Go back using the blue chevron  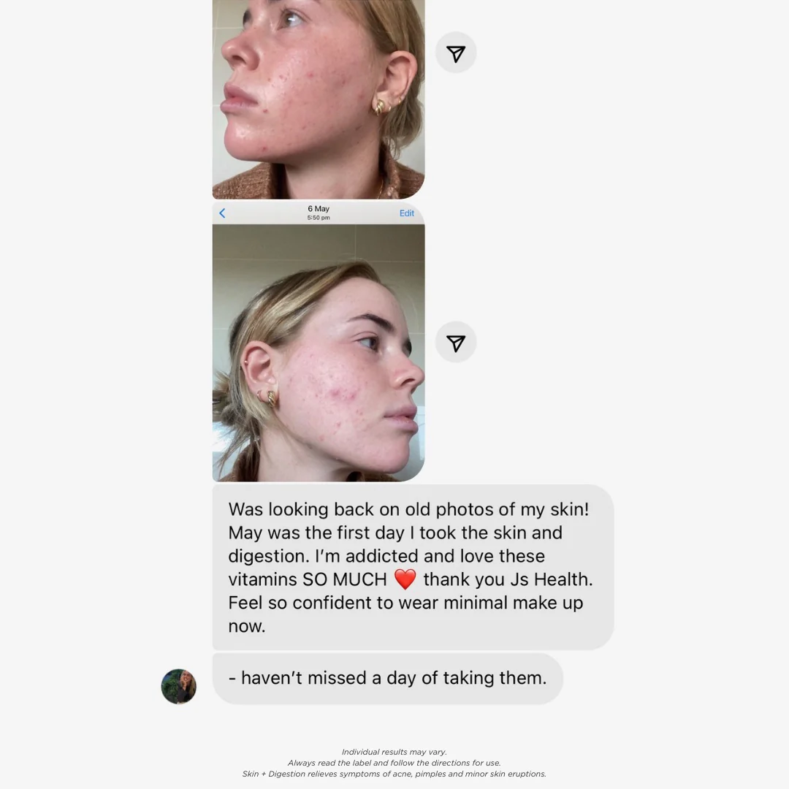pyautogui.click(x=222, y=213)
